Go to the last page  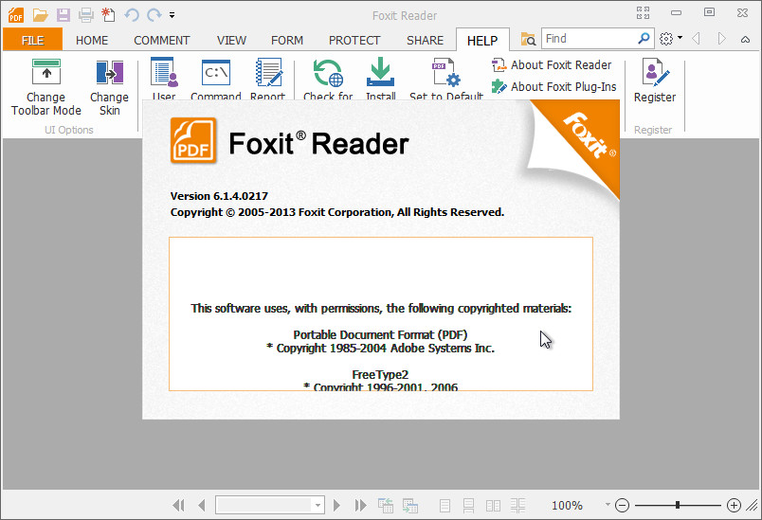pos(360,506)
